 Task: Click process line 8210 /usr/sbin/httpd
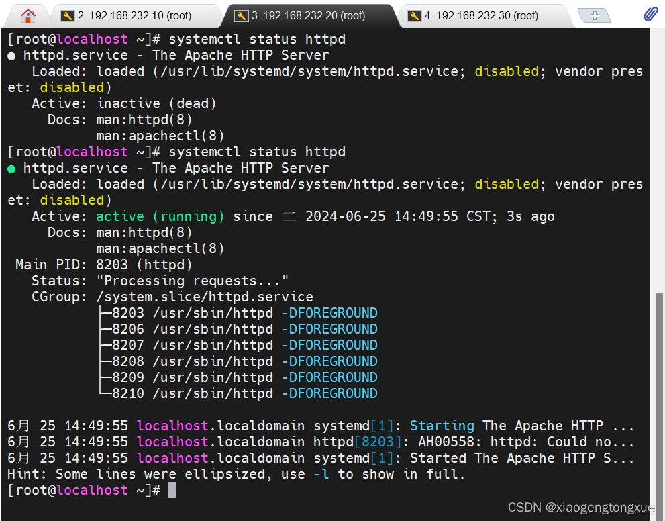point(238,393)
